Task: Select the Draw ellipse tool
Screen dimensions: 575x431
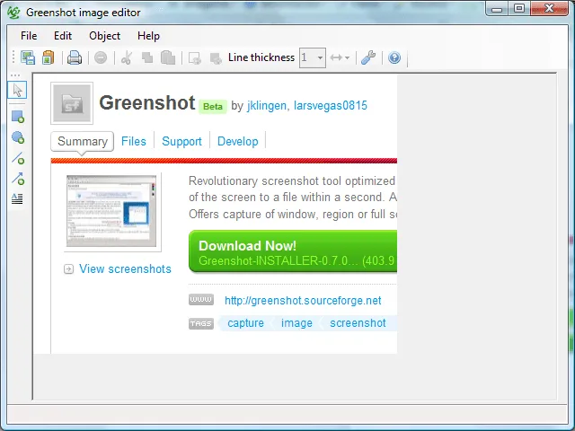Action: [x=18, y=137]
